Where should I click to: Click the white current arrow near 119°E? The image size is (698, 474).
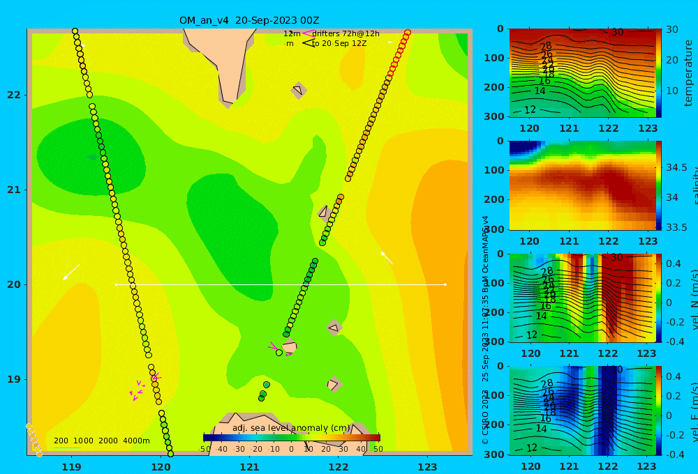[x=71, y=272]
